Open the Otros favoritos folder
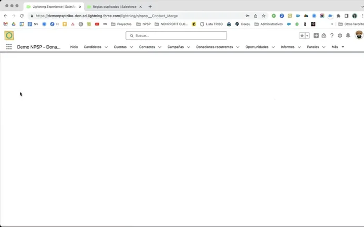Image resolution: width=364 pixels, height=227 pixels. click(351, 24)
